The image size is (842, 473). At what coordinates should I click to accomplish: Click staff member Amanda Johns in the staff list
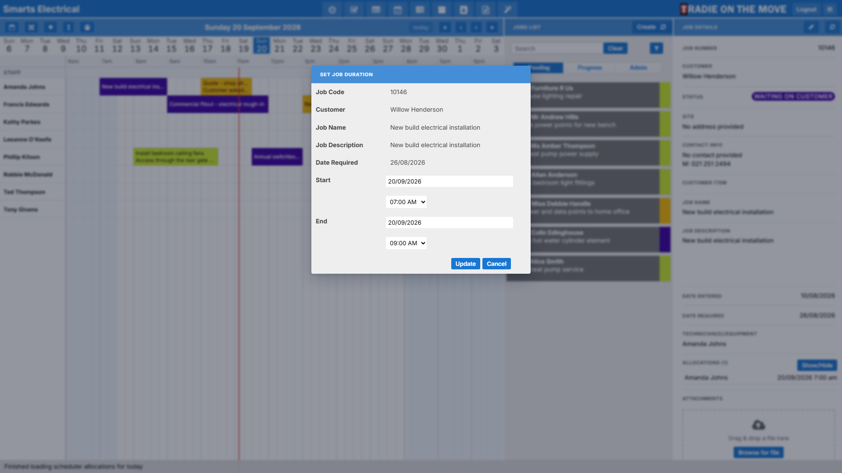25,87
